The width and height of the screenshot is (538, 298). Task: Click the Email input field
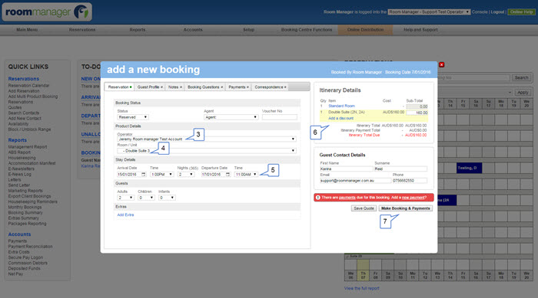click(x=355, y=180)
